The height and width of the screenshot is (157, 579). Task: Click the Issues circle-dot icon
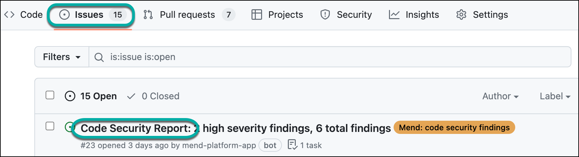pos(64,15)
